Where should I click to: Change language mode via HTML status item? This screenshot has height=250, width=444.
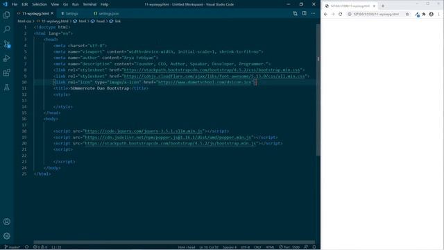pyautogui.click(x=270, y=247)
